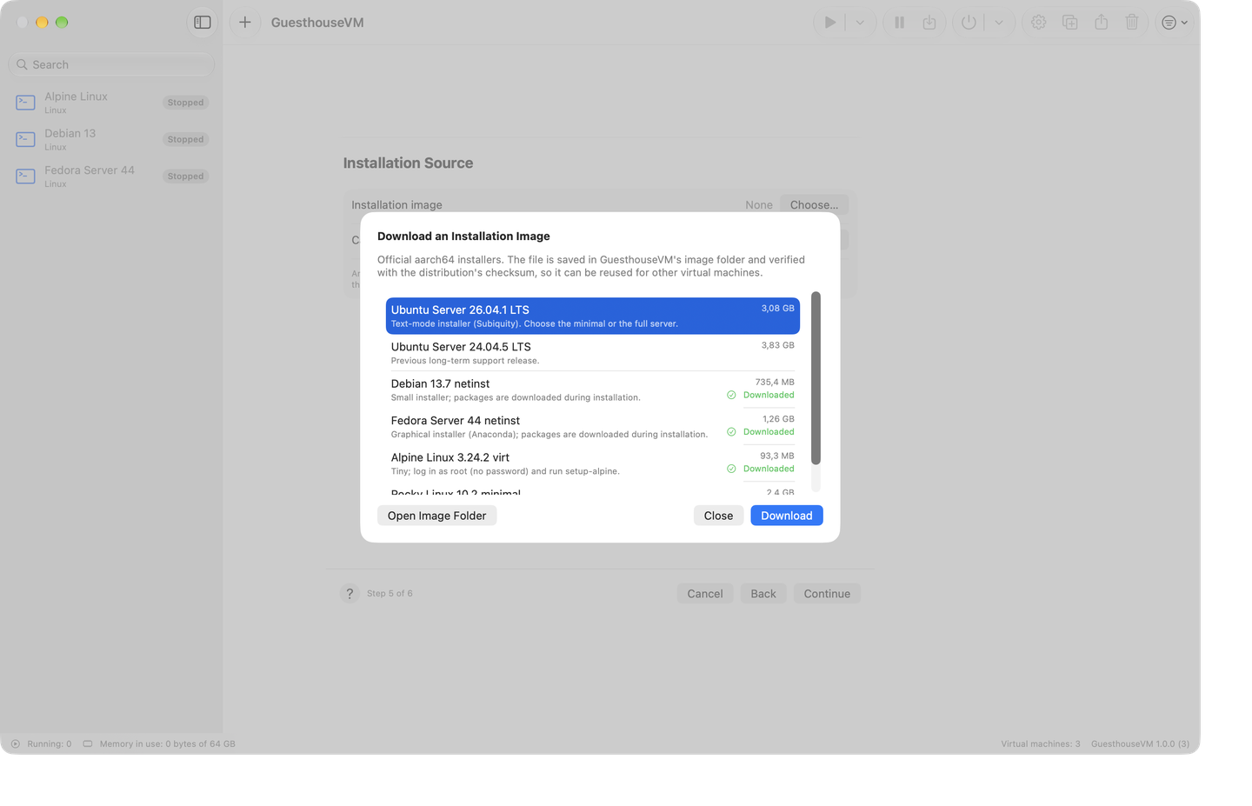The width and height of the screenshot is (1252, 806).
Task: Click the Search field in the sidebar
Action: coord(111,64)
